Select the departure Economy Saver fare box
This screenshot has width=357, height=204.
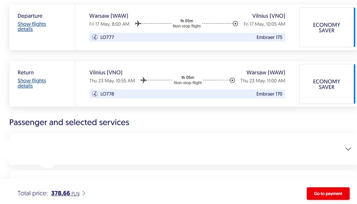click(327, 27)
